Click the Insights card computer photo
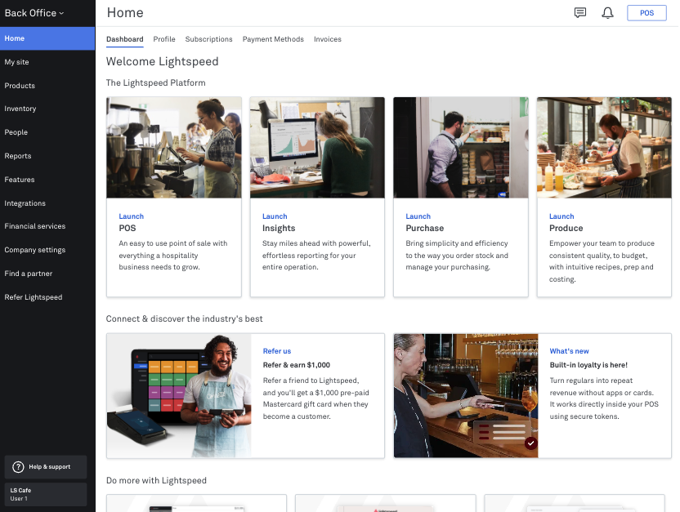Viewport: 680px width, 512px height. click(317, 148)
